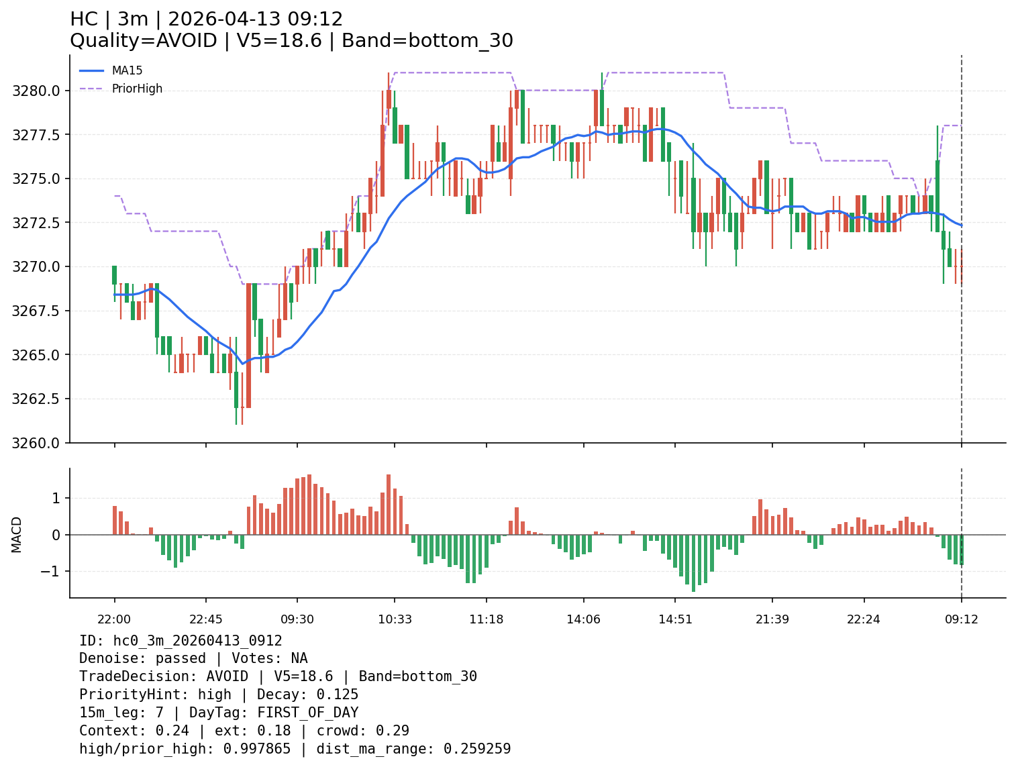This screenshot has width=1016, height=767.
Task: Click the 3280.0 y-axis tick label
Action: [x=36, y=91]
